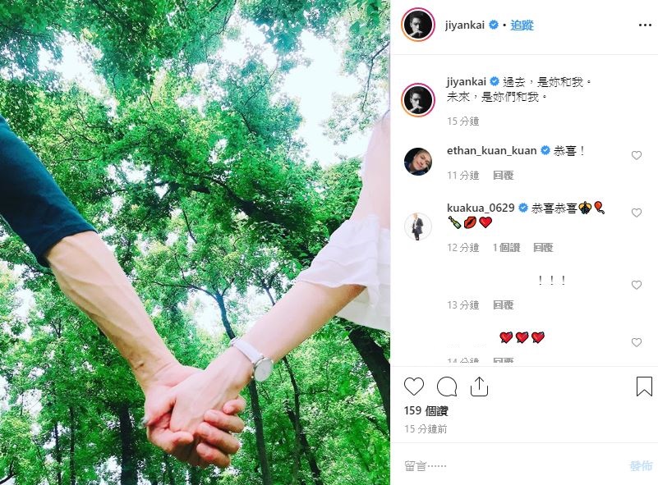View the list of 159 個讚 likes
Screen dimensions: 658x485
pos(426,411)
